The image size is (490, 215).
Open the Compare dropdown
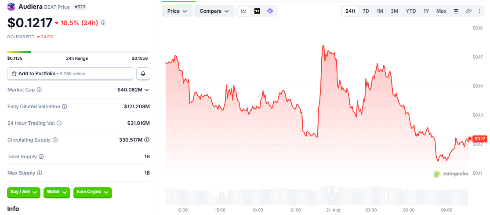[214, 11]
